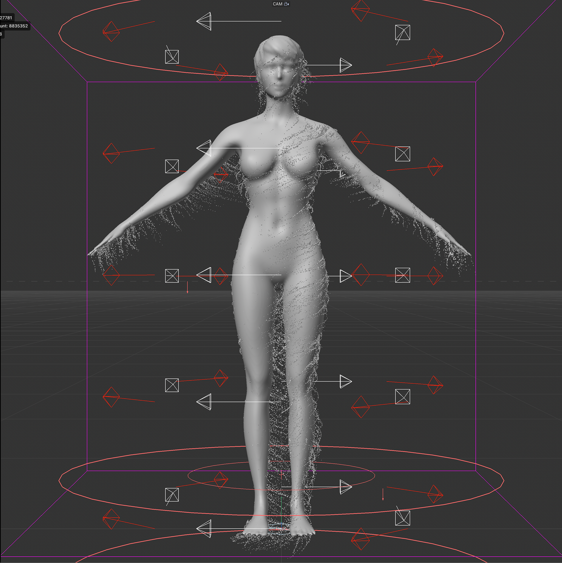Select the right-pointing arrow cone beside the knee
The height and width of the screenshot is (563, 562).
point(345,381)
